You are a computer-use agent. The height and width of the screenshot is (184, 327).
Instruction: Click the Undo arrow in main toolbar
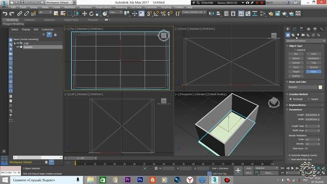point(5,14)
